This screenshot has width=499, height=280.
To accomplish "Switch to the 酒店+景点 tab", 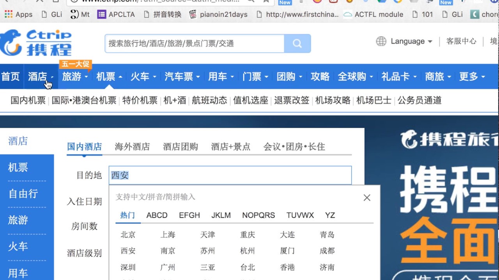I will [x=231, y=147].
